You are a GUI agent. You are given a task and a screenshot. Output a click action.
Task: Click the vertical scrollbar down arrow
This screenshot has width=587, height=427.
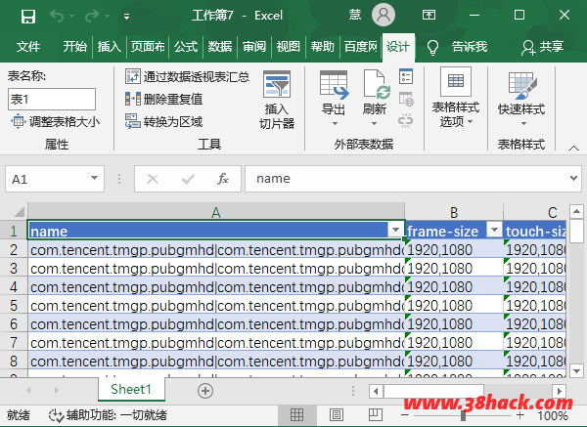[576, 371]
